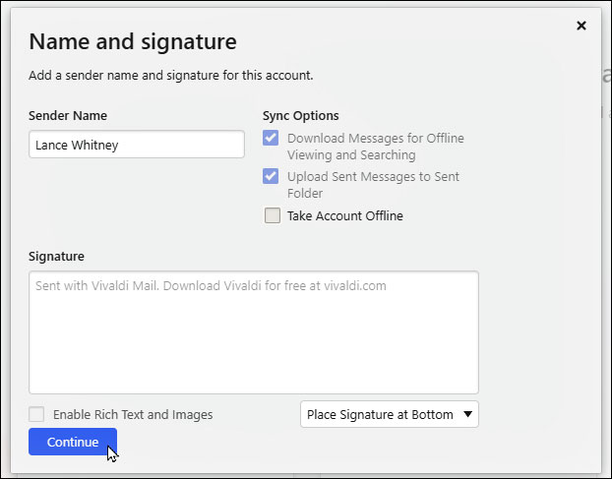
Task: Click the Sent with Vivaldi Mail placeholder text
Action: [211, 285]
